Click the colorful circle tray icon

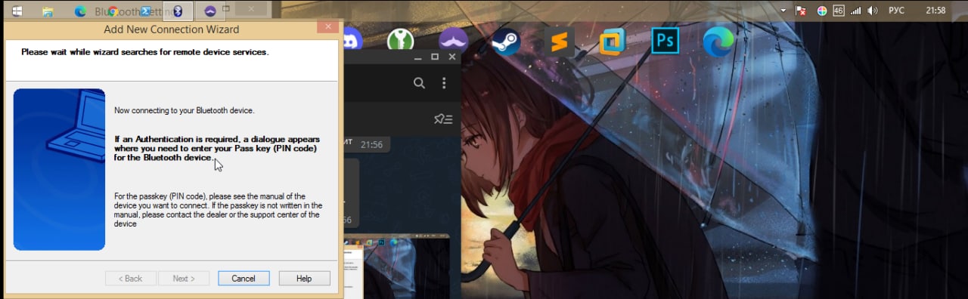pyautogui.click(x=822, y=11)
